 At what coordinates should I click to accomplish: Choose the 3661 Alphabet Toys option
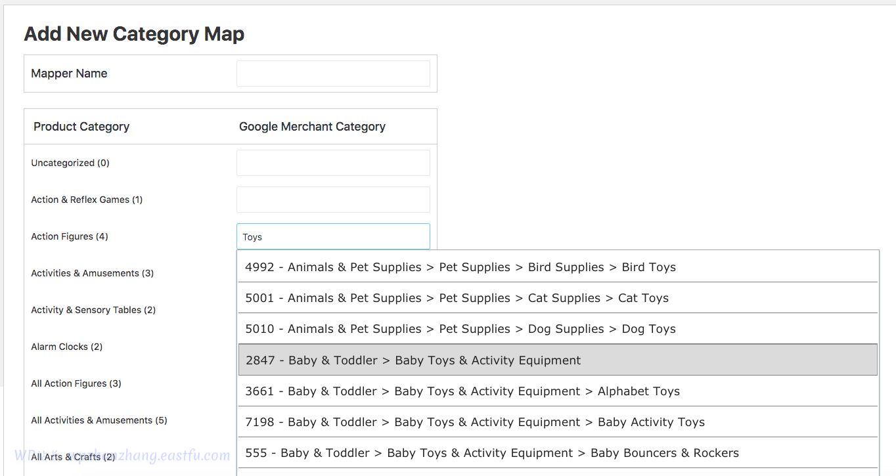click(x=462, y=391)
